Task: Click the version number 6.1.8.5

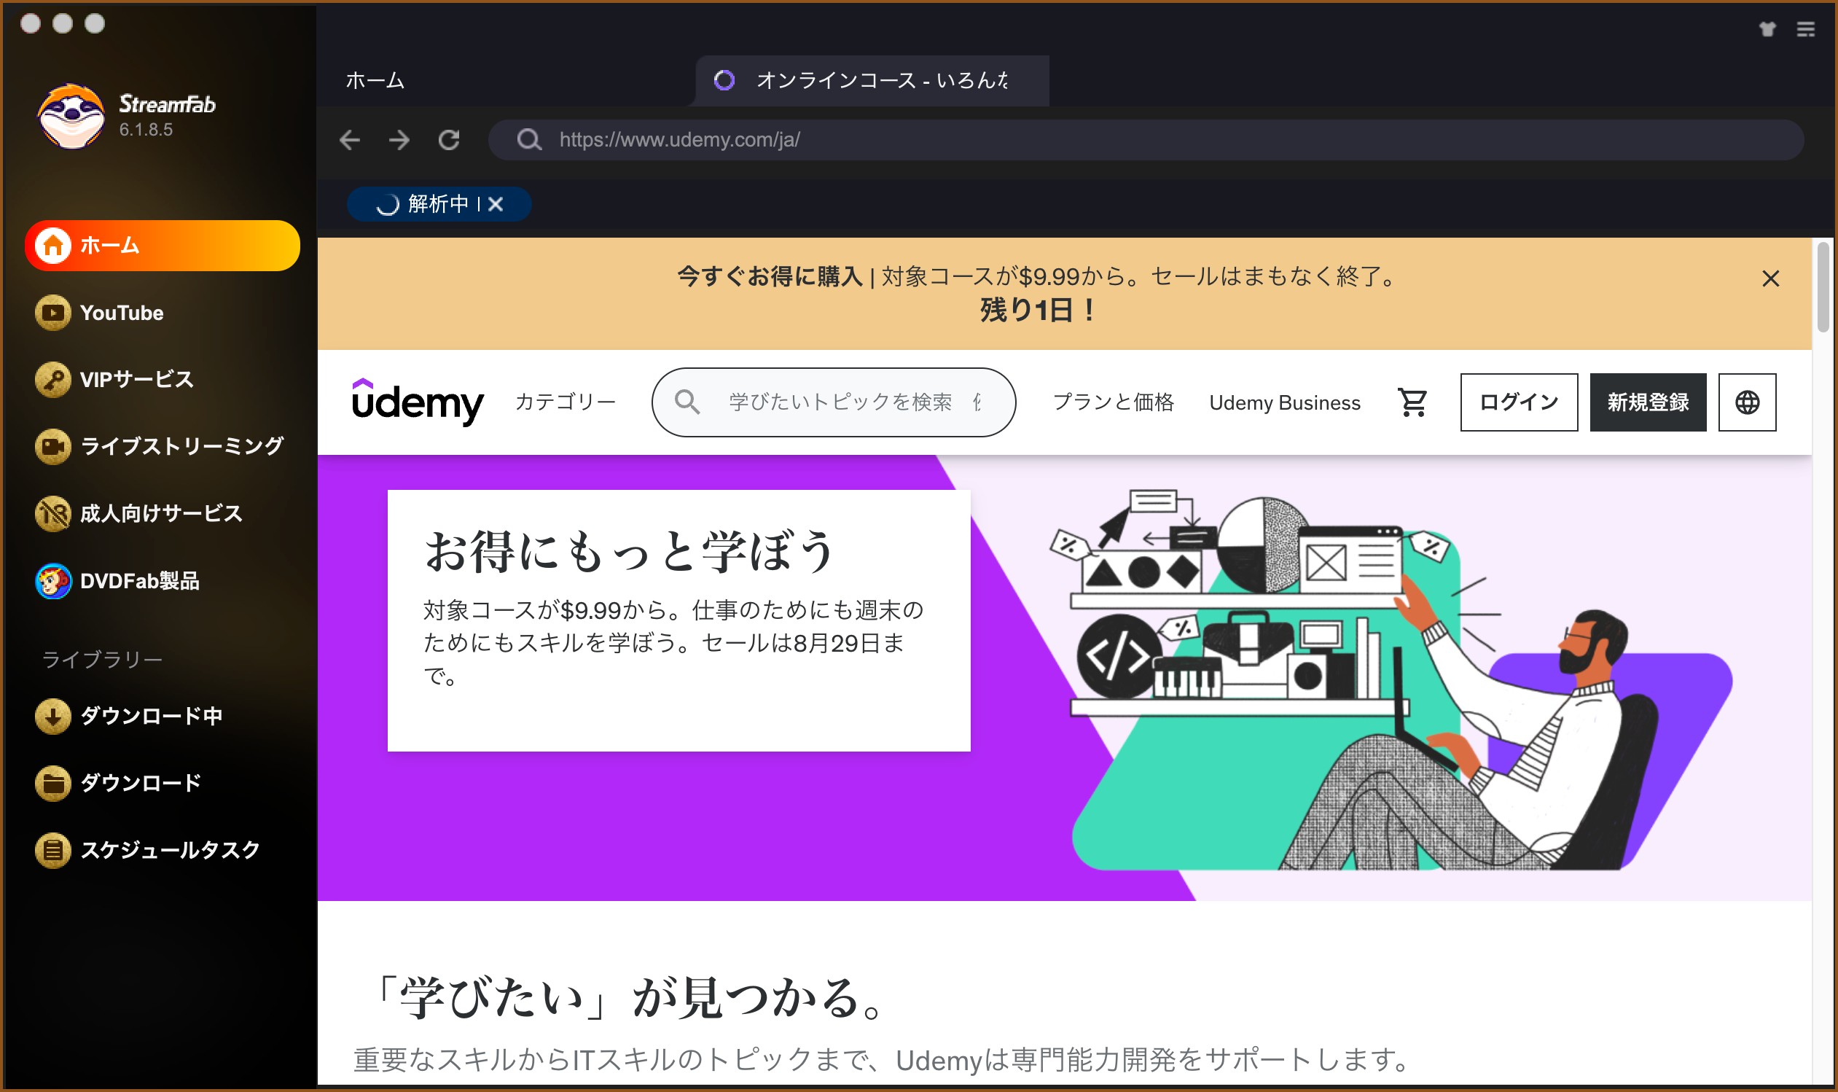Action: pos(146,130)
